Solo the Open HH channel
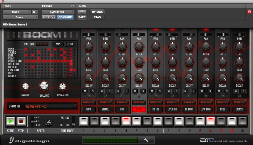Screen dimensions: 253x145 click(177, 91)
